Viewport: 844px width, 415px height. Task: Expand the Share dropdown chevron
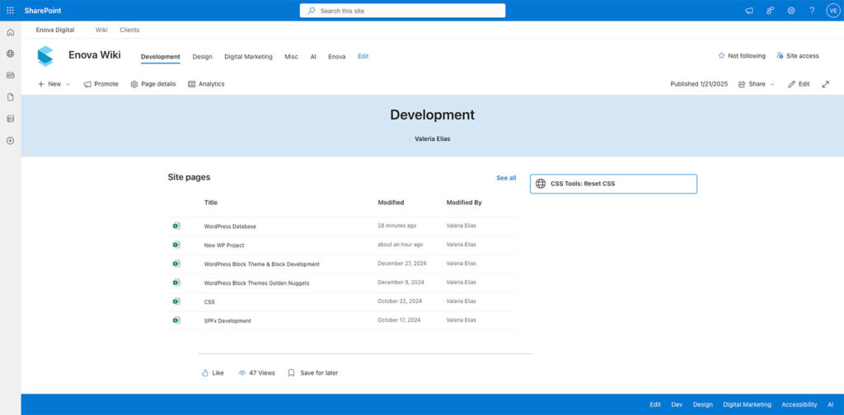(772, 84)
